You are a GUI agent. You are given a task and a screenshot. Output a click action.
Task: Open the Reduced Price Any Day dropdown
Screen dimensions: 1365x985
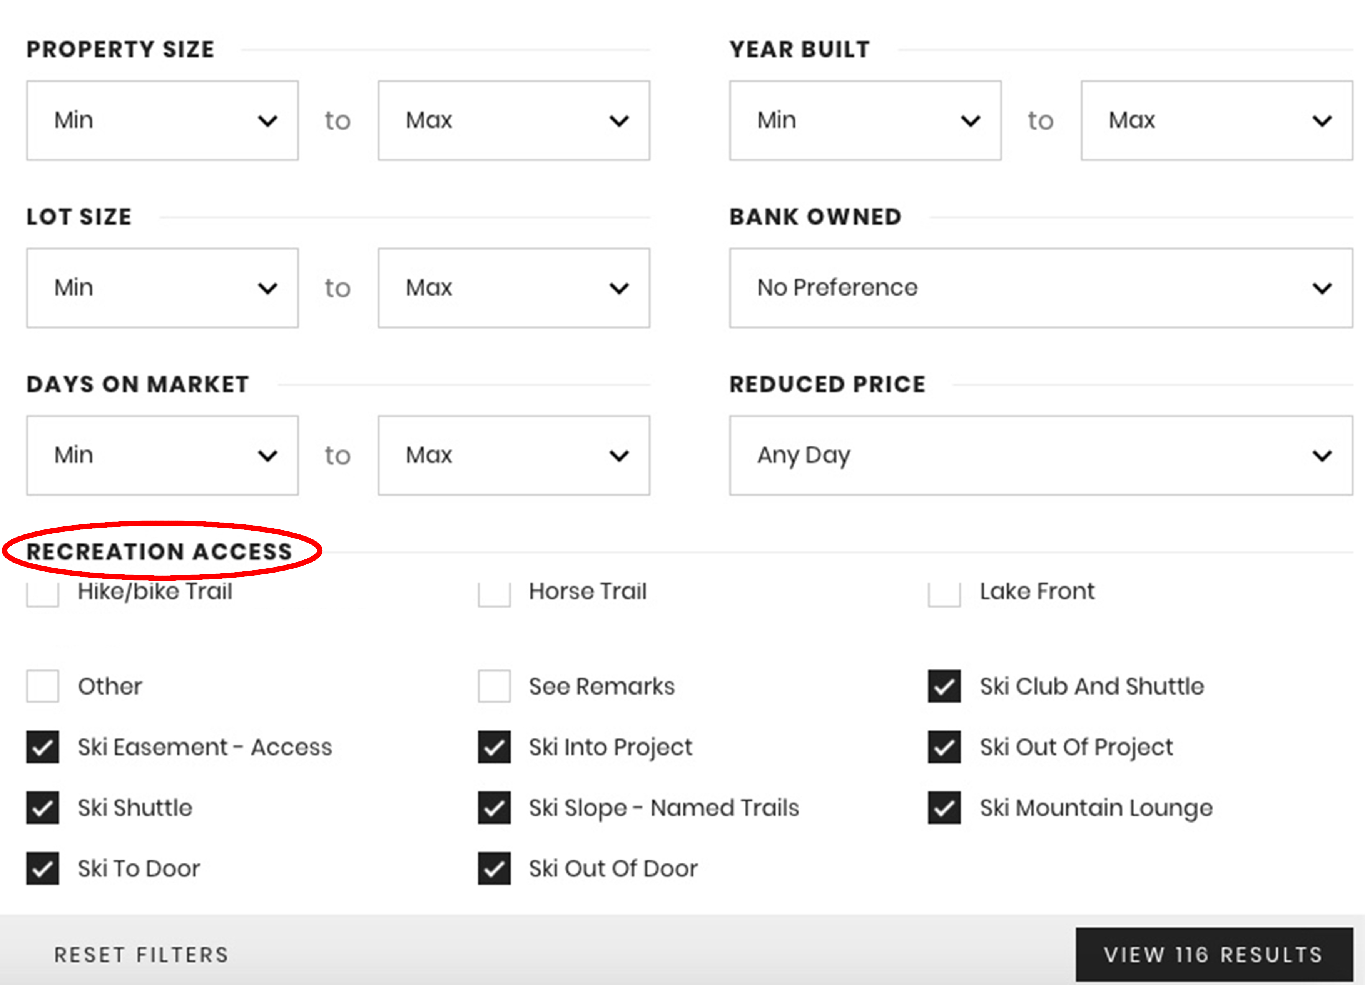point(1040,454)
